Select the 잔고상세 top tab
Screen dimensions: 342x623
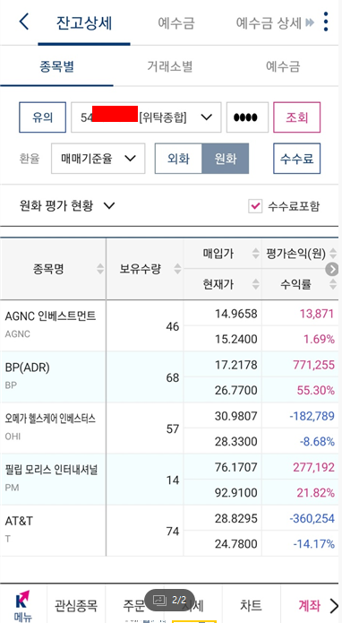pyautogui.click(x=84, y=23)
